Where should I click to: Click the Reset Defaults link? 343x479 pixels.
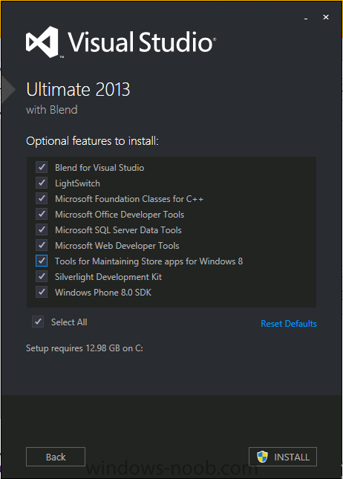tap(289, 324)
